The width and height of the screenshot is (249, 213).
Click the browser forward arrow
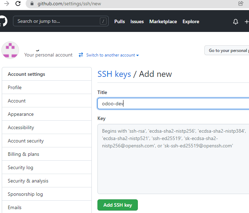(x=7, y=4)
